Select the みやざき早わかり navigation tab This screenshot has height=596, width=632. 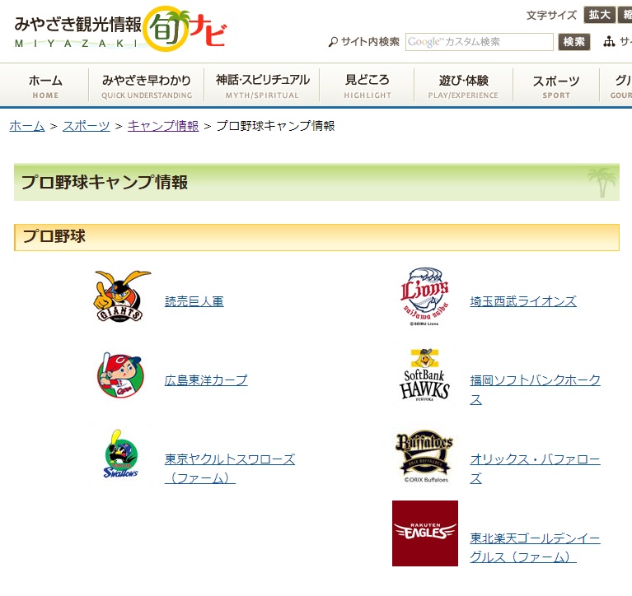pos(147,86)
